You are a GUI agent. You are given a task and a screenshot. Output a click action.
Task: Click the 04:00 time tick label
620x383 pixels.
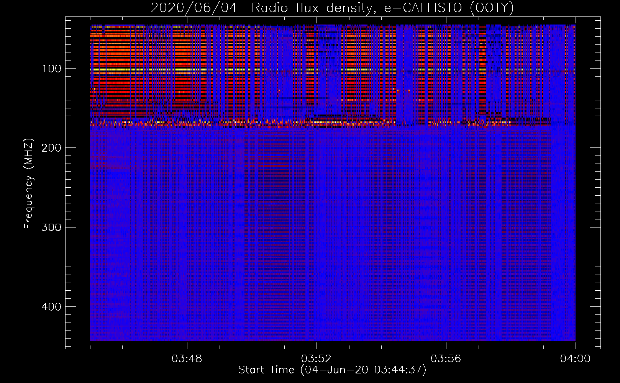576,359
